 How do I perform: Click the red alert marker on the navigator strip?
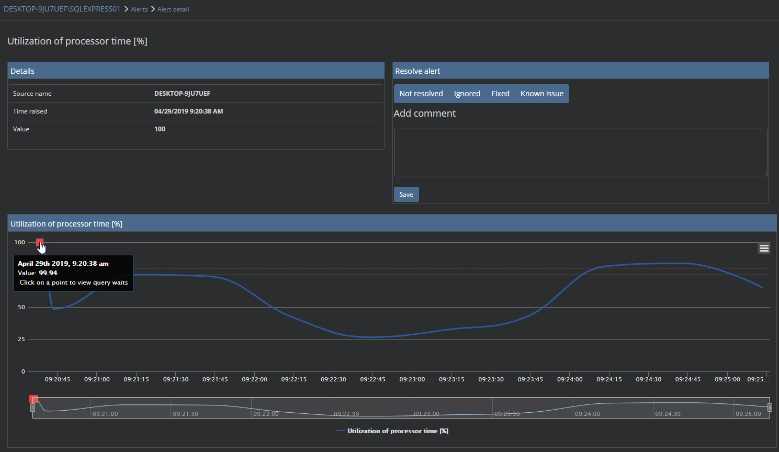point(34,399)
